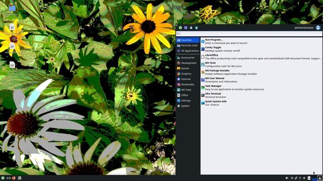This screenshot has width=323, height=181.
Task: Open the Settings category
Action: click(x=188, y=101)
